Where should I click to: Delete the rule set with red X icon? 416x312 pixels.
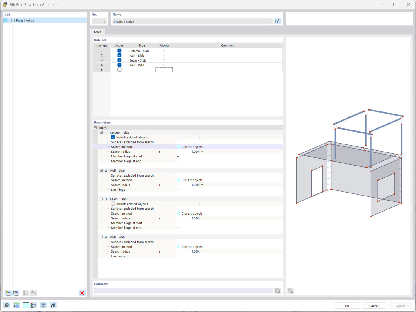point(82,293)
